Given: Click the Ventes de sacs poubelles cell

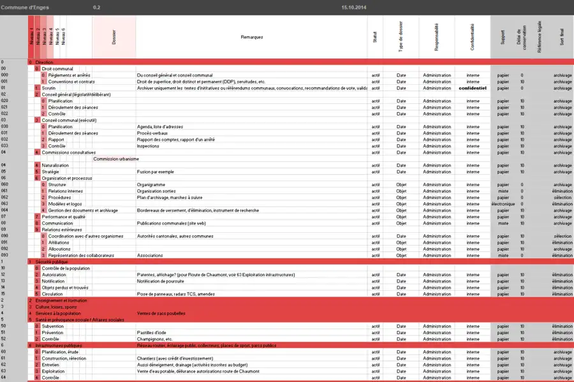Looking at the screenshot, I should tap(161, 313).
